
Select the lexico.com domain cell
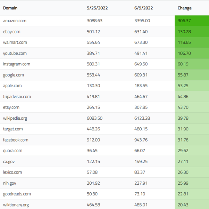(12, 172)
